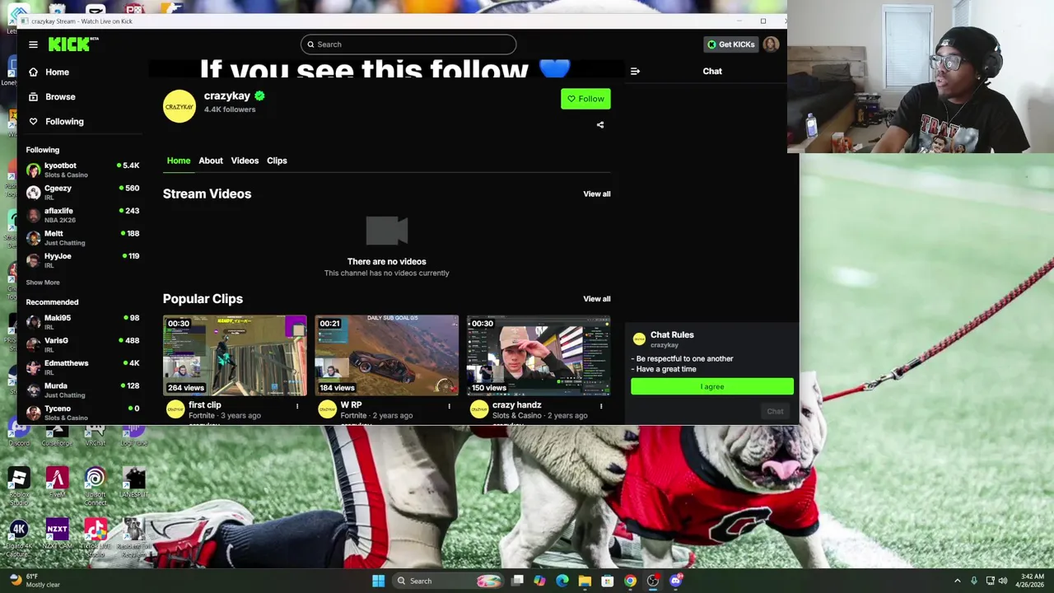1054x593 pixels.
Task: Switch to the Clips tab
Action: [x=277, y=161]
